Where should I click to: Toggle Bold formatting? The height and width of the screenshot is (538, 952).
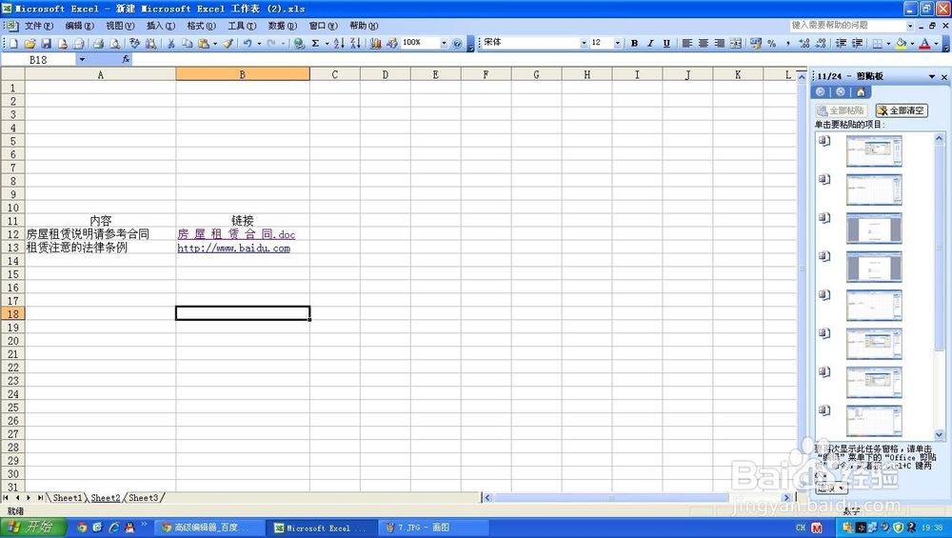(634, 43)
